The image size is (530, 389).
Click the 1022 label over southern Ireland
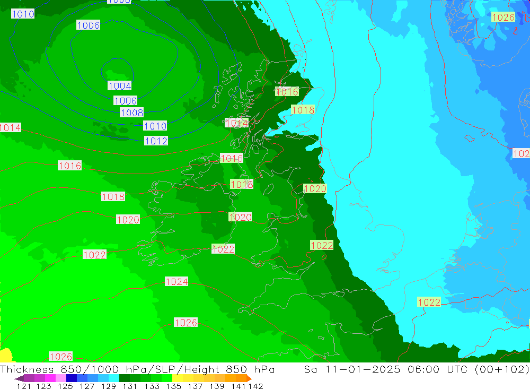click(223, 249)
